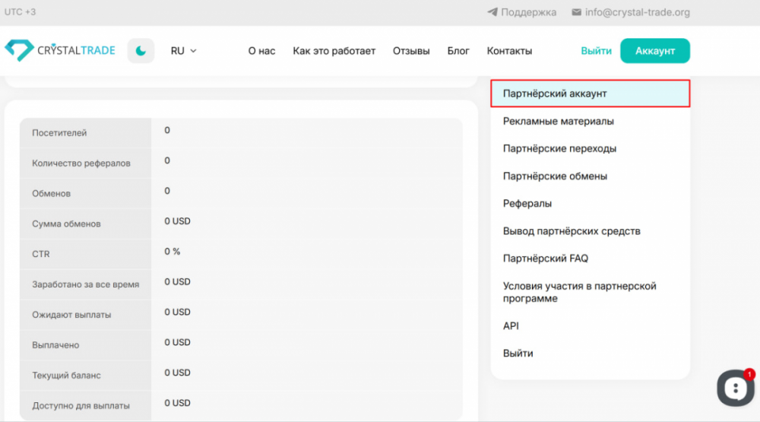The width and height of the screenshot is (760, 422).
Task: Open the О нас page
Action: [x=261, y=51]
